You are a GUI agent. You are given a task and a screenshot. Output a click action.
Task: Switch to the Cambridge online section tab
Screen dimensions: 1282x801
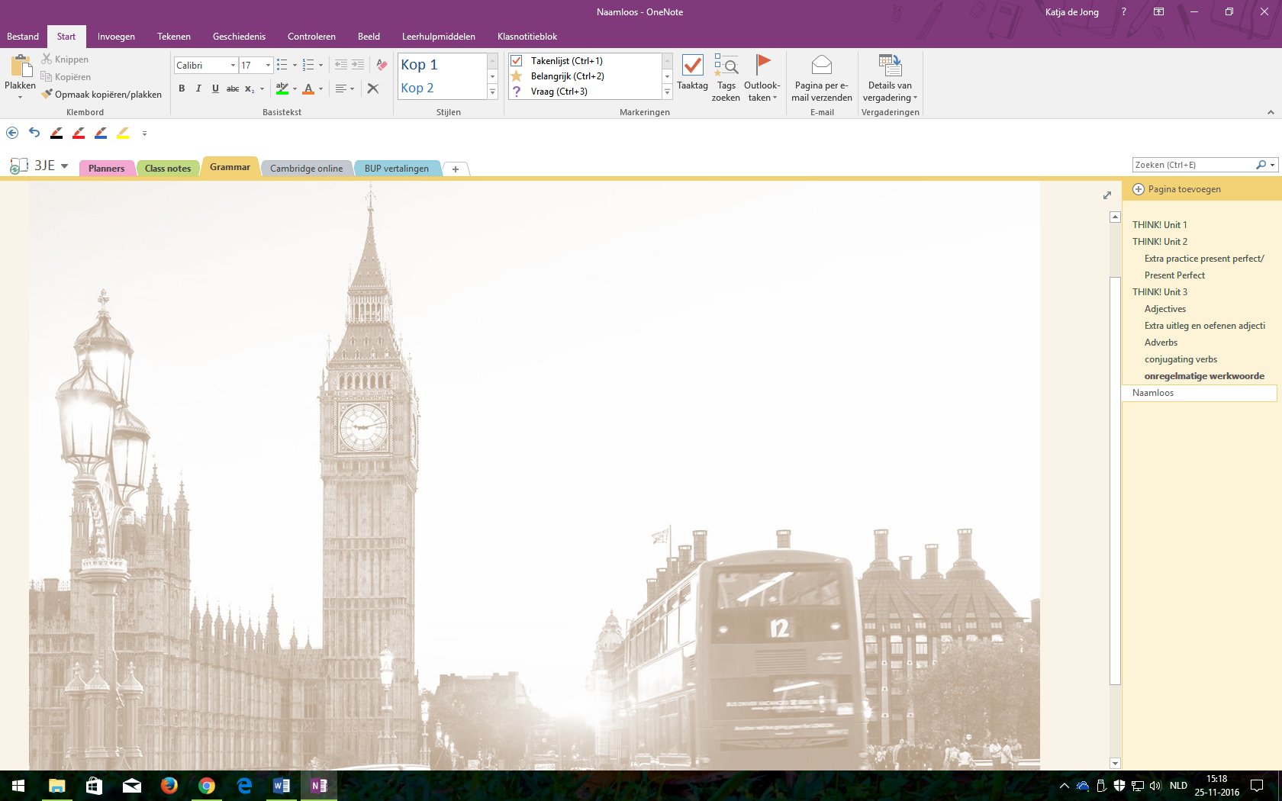[x=306, y=169]
